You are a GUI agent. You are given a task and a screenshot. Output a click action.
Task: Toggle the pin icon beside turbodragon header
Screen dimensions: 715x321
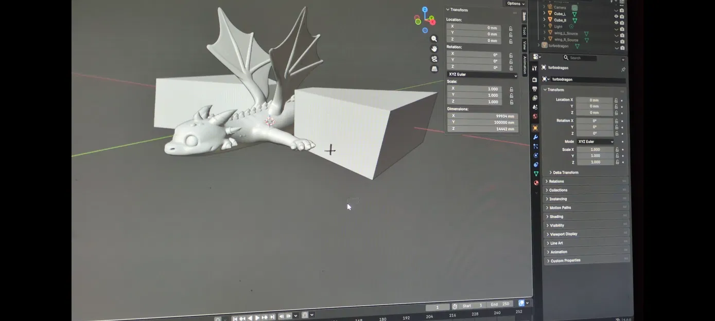tap(623, 69)
